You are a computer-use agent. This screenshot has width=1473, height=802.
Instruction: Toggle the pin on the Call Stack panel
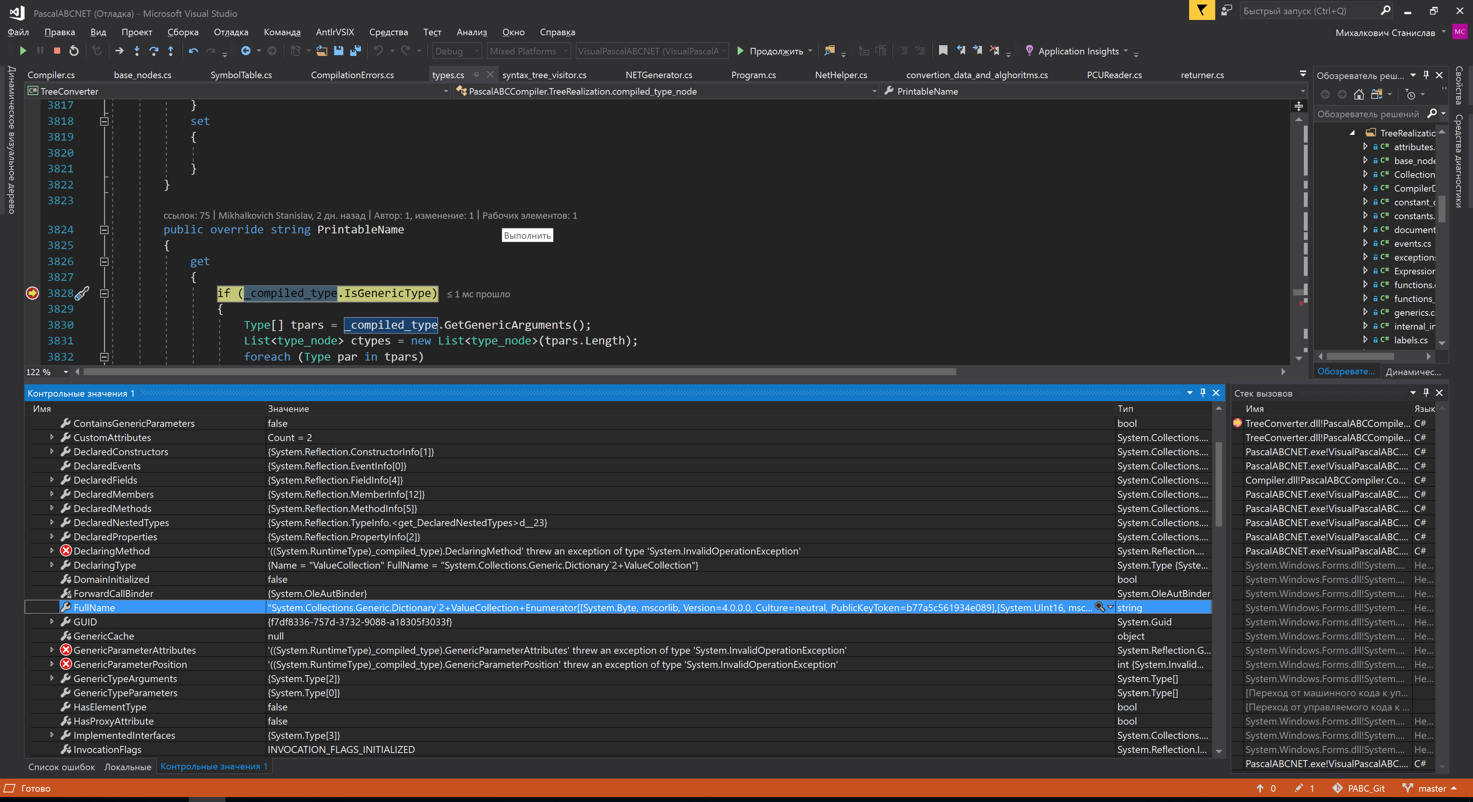(x=1425, y=393)
